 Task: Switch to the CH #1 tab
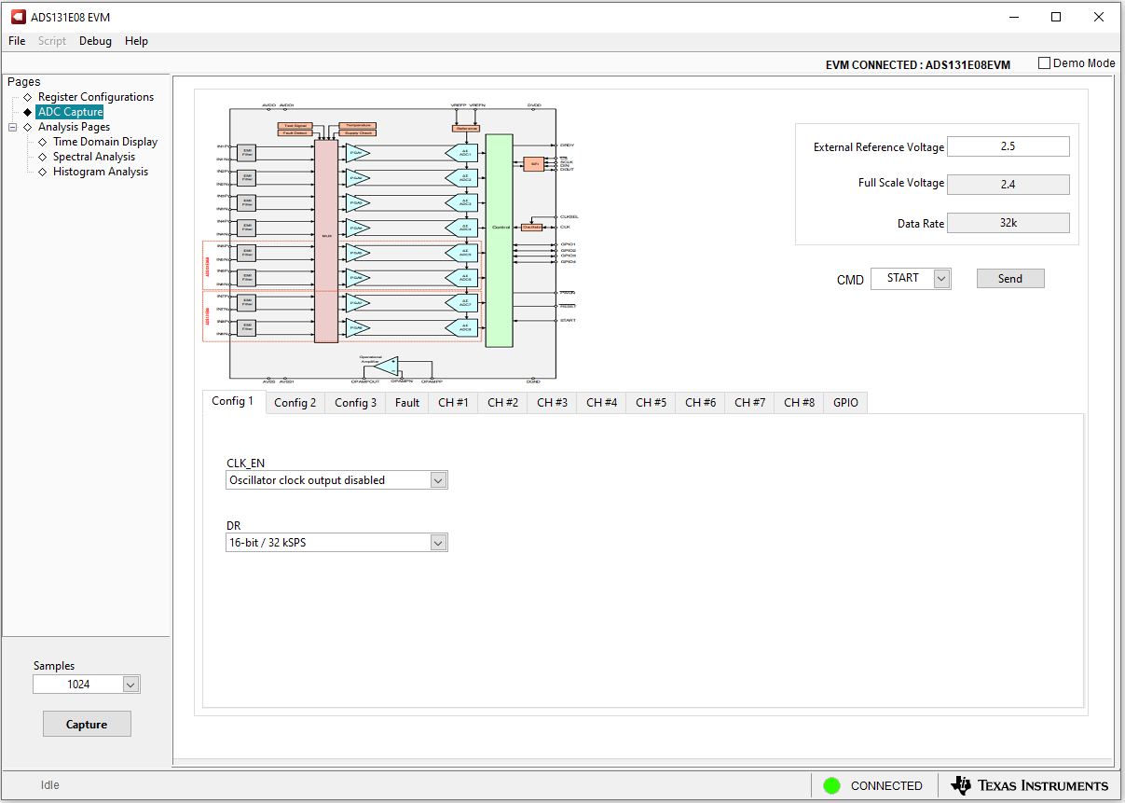(x=453, y=402)
